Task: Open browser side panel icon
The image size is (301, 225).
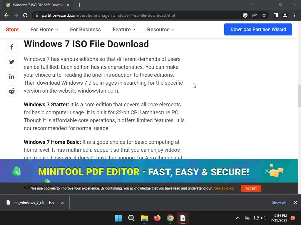Action: coord(276,15)
